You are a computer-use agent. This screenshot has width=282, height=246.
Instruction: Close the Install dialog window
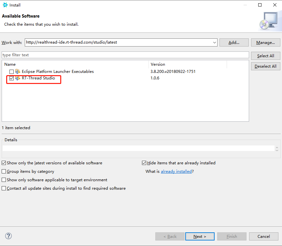coord(275,5)
